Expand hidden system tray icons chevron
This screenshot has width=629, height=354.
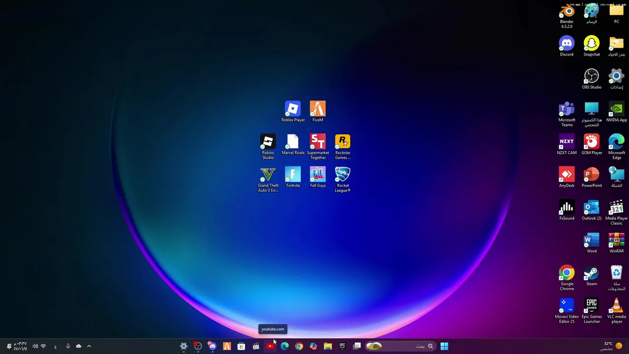pyautogui.click(x=89, y=346)
